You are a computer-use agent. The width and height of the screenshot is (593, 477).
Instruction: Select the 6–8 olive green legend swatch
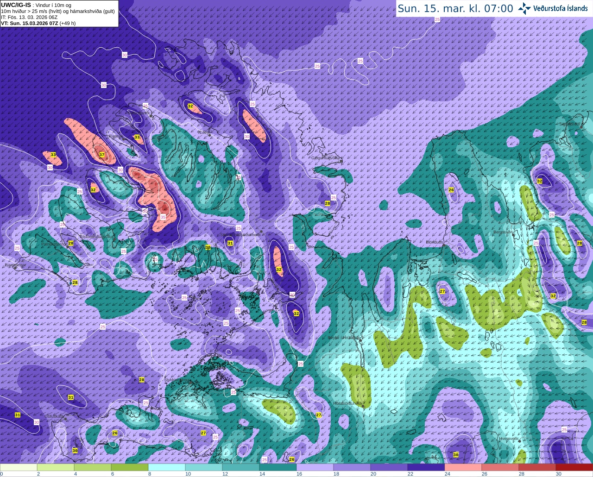[130, 467]
